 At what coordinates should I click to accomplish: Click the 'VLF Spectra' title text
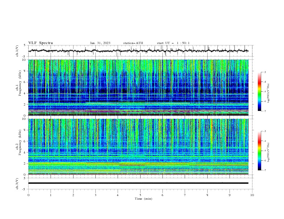(41, 43)
